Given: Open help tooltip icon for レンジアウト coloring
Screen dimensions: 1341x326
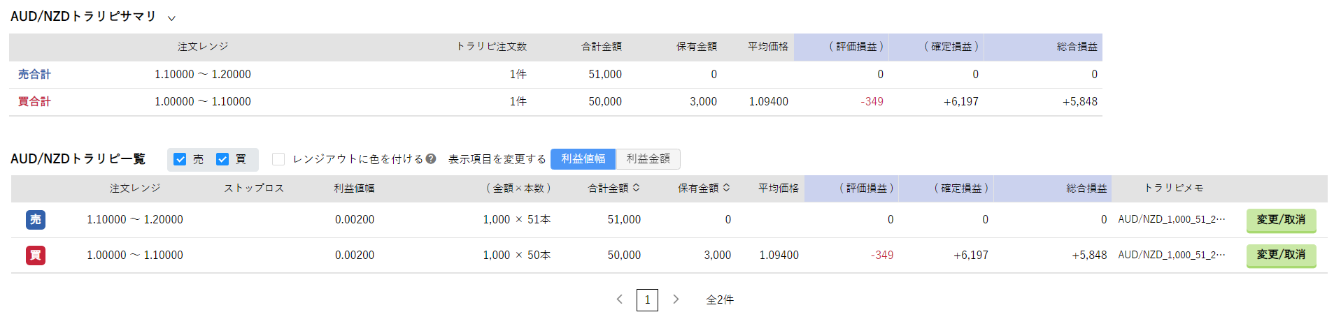Looking at the screenshot, I should click(x=431, y=159).
